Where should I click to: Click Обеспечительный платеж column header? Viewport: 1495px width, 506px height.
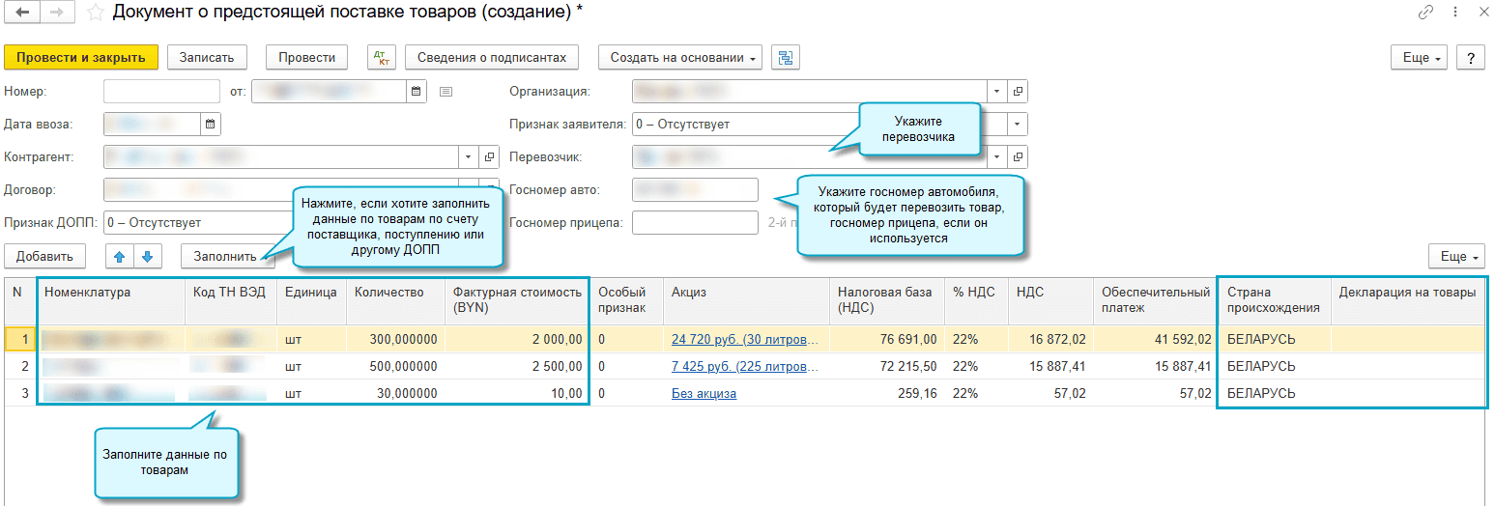coord(1156,301)
